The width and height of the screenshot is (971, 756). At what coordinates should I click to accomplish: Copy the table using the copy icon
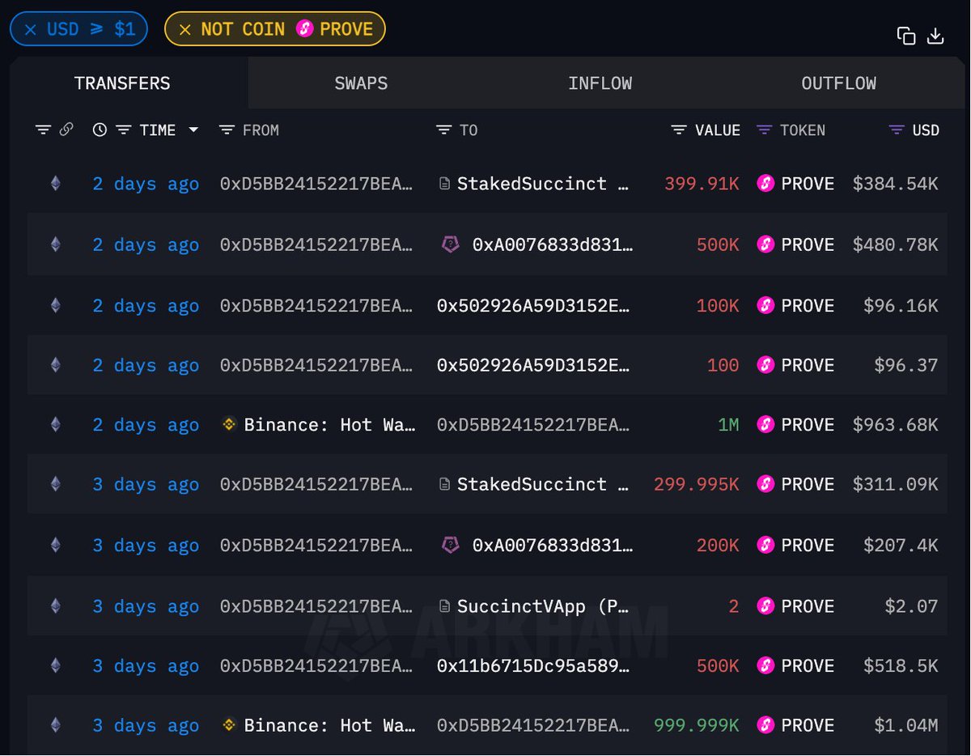point(906,36)
